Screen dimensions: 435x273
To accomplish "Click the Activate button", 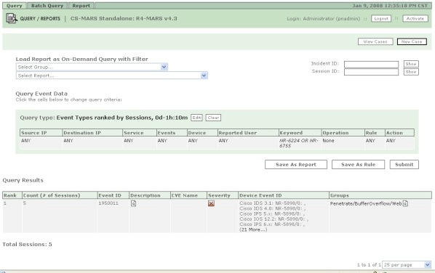I will (415, 19).
